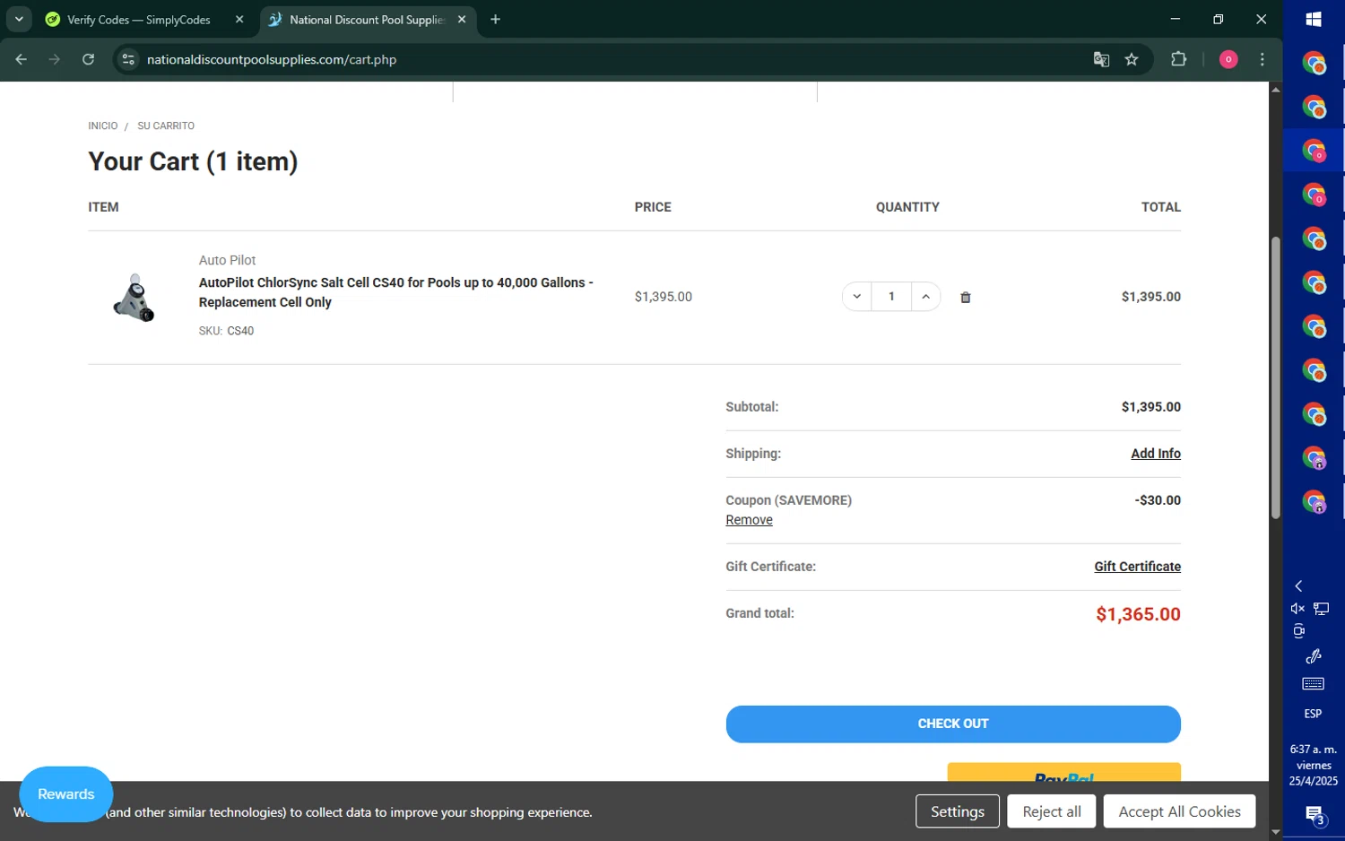1345x841 pixels.
Task: Click the ESP input language indicator
Action: click(1314, 714)
